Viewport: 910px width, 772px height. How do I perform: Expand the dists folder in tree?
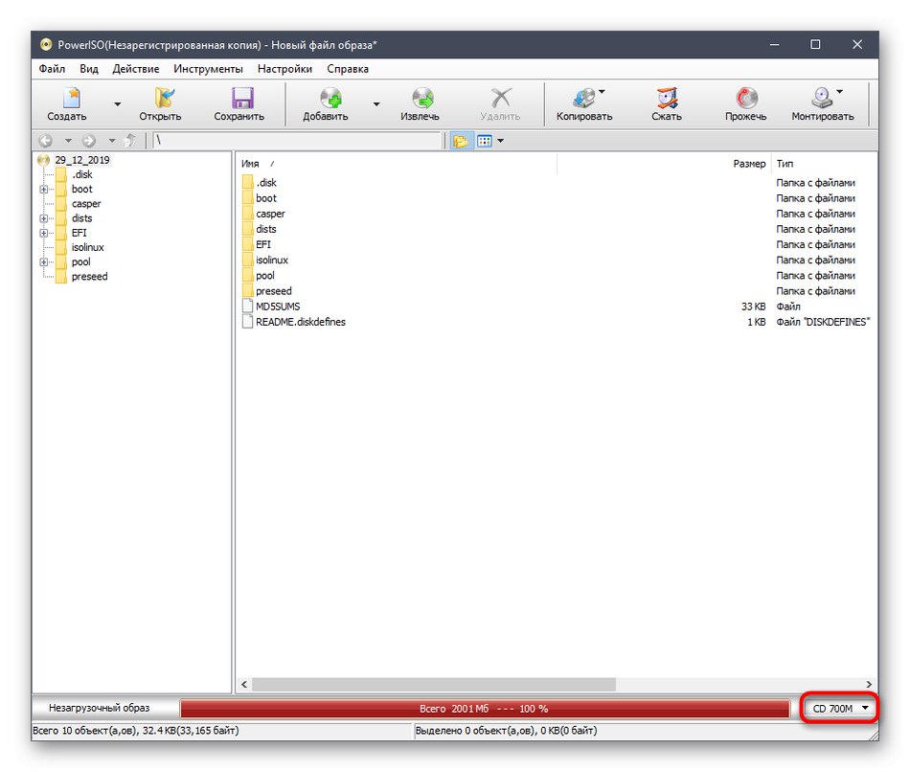click(43, 218)
